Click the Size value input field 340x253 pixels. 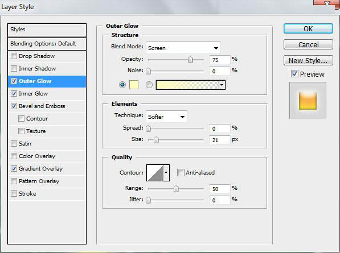pos(220,140)
